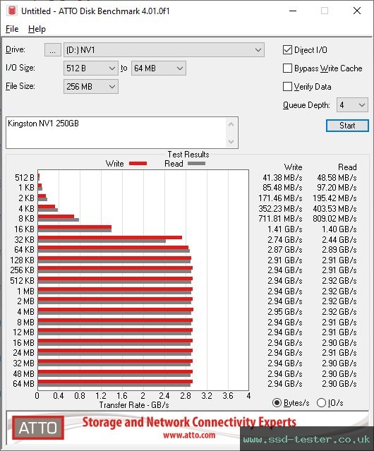Expand the File Size dropdown 256 MB

(x=90, y=87)
